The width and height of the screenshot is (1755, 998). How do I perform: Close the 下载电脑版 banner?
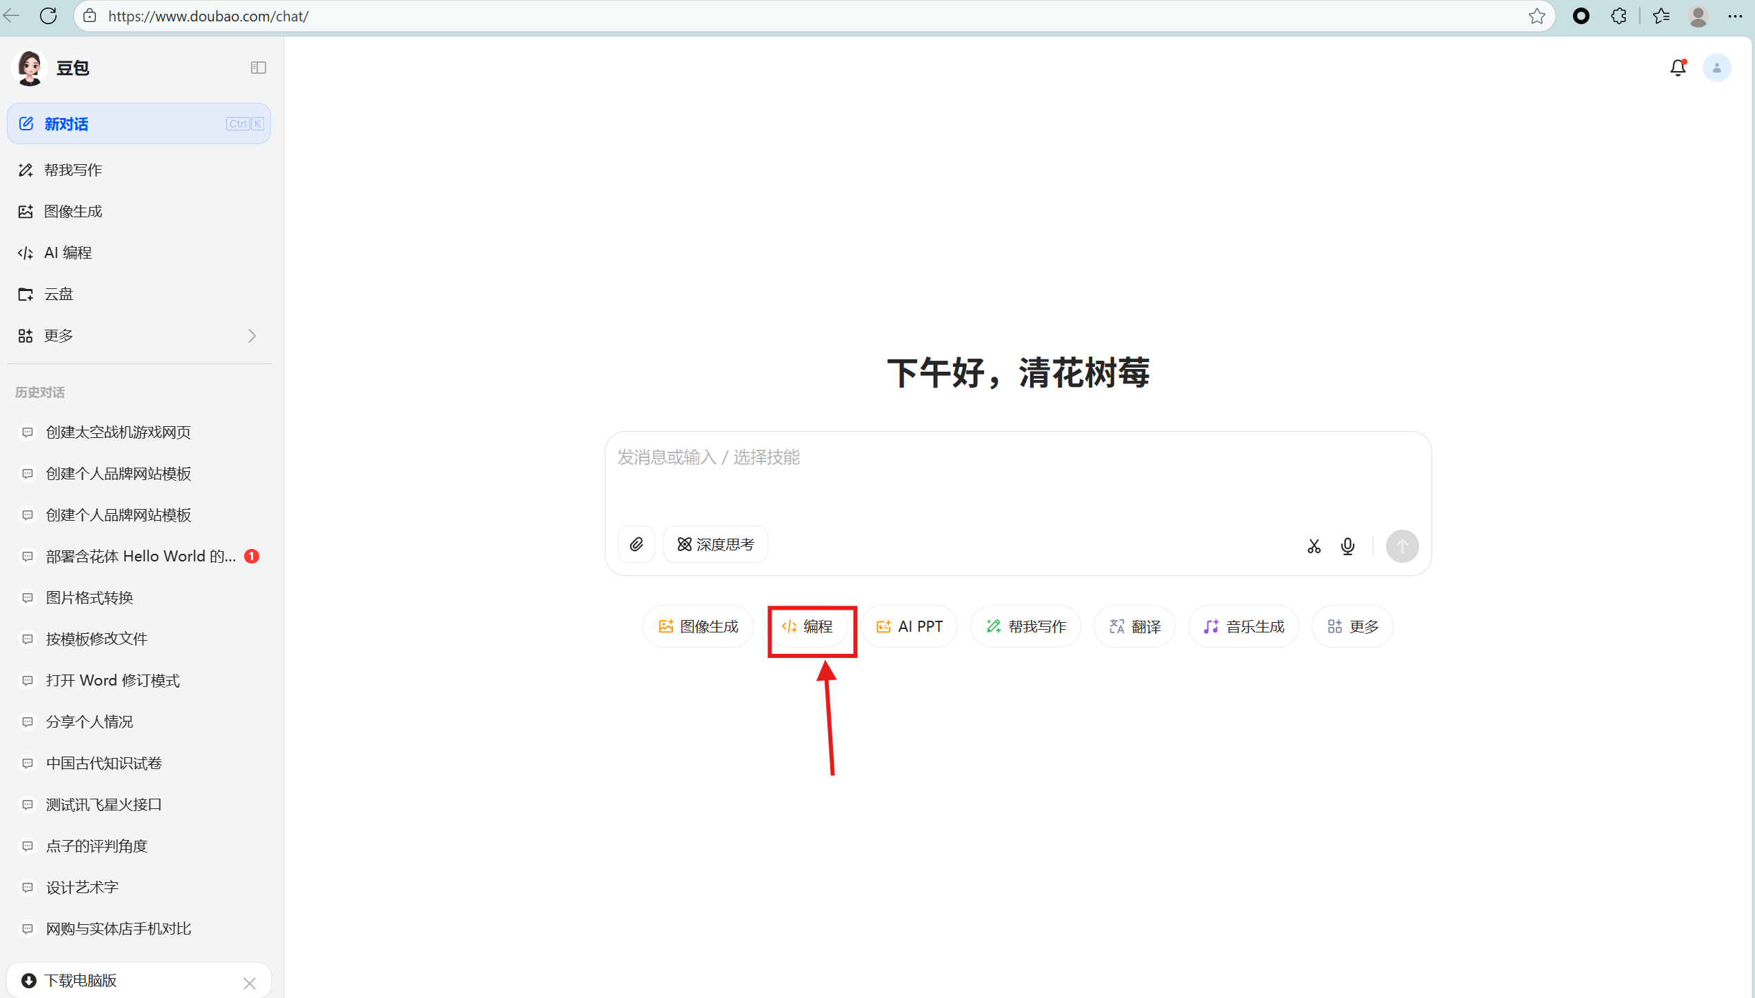click(250, 983)
